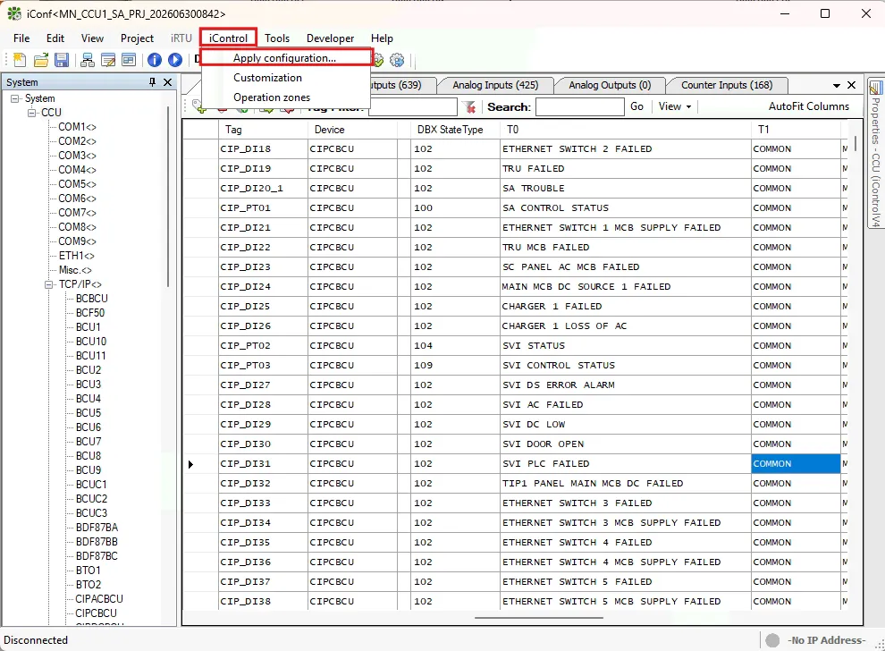
Task: Select the BCF50 tree item
Action: pos(90,313)
